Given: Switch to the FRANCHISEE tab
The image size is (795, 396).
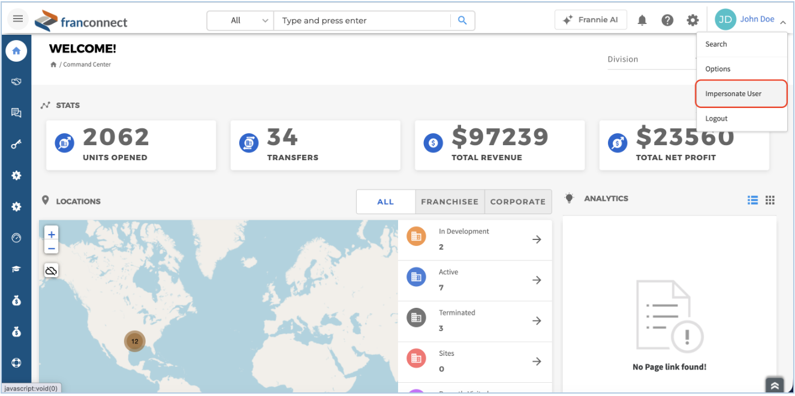Looking at the screenshot, I should click(x=450, y=202).
